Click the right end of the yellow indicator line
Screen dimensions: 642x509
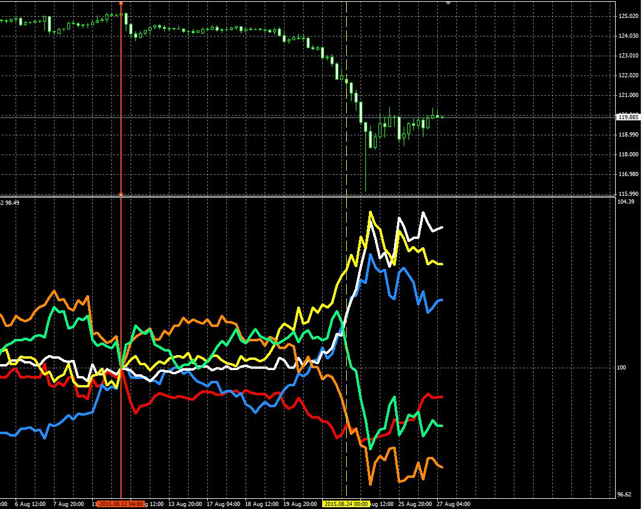(x=441, y=264)
